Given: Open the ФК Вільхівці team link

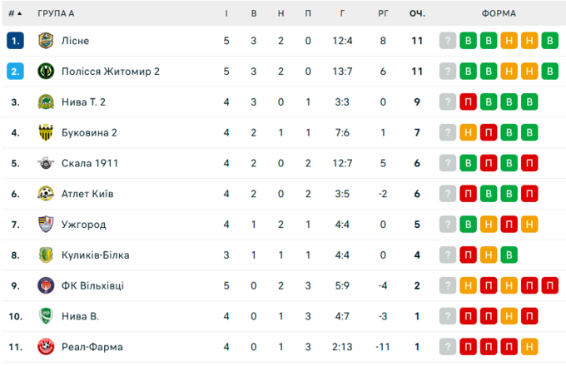Looking at the screenshot, I should 92,286.
